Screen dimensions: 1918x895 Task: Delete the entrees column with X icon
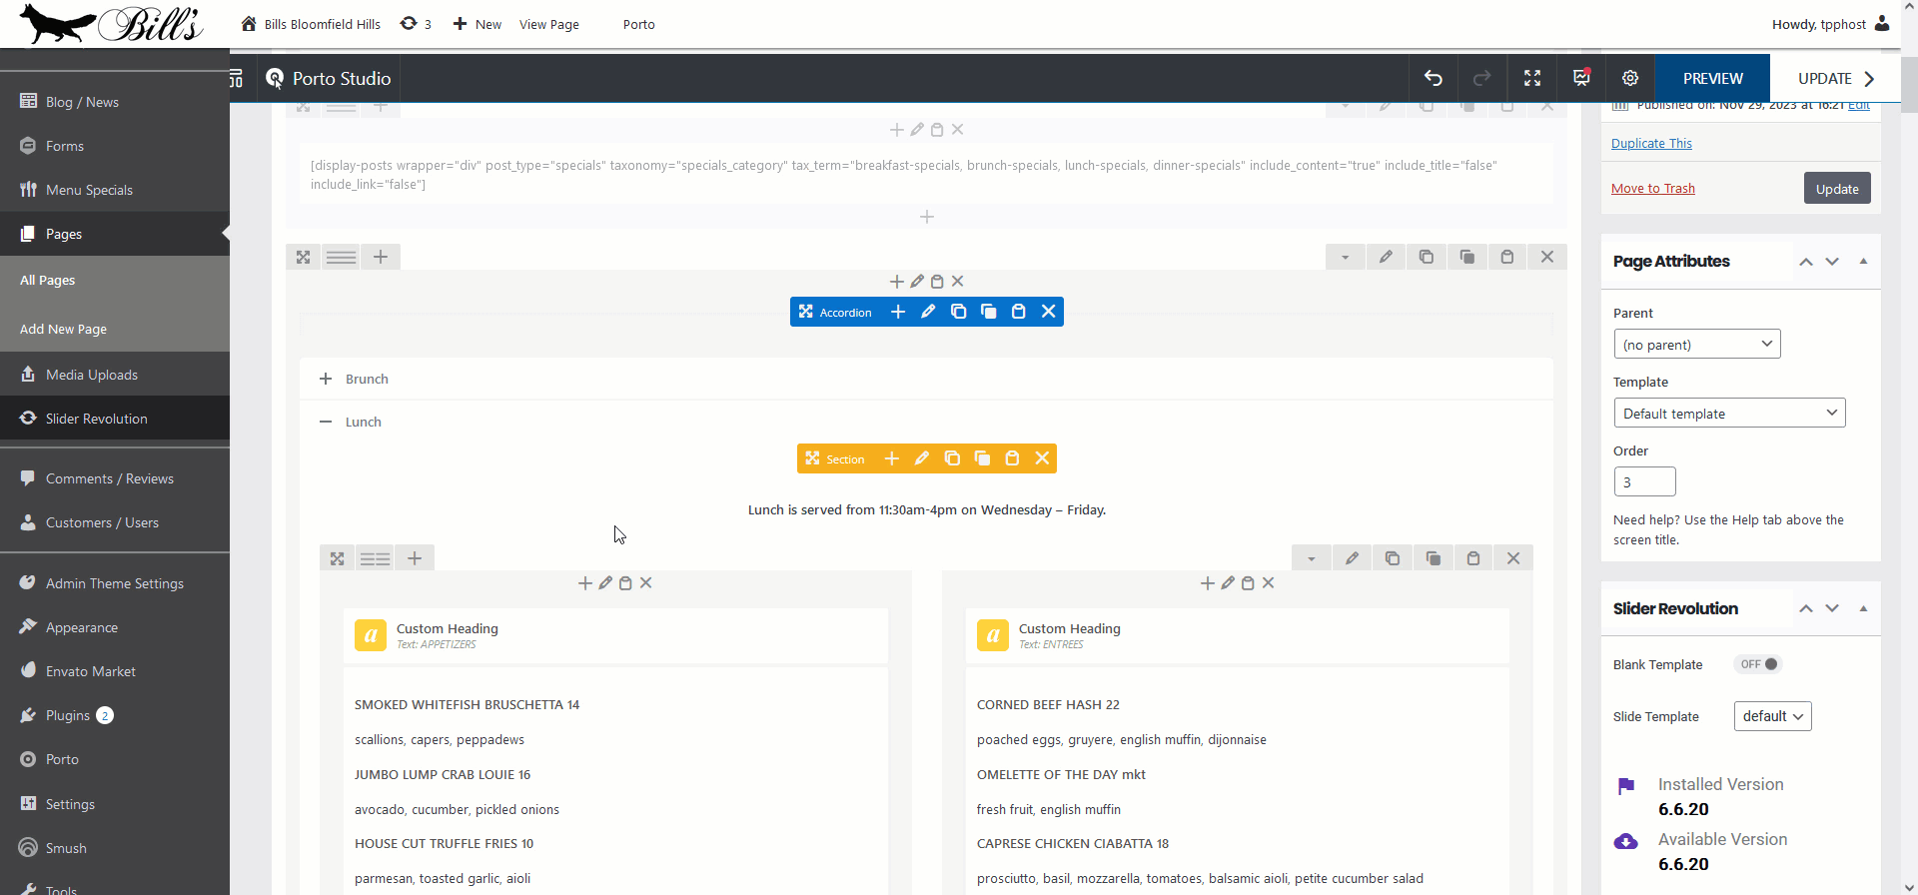1269,583
